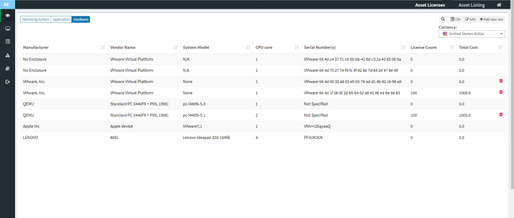The width and height of the screenshot is (514, 218).
Task: Sort by System Model column arrows
Action: pyautogui.click(x=248, y=47)
